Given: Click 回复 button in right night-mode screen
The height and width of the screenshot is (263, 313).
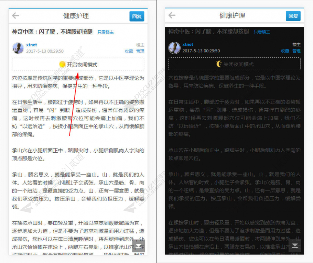Looking at the screenshot, I should (293, 16).
